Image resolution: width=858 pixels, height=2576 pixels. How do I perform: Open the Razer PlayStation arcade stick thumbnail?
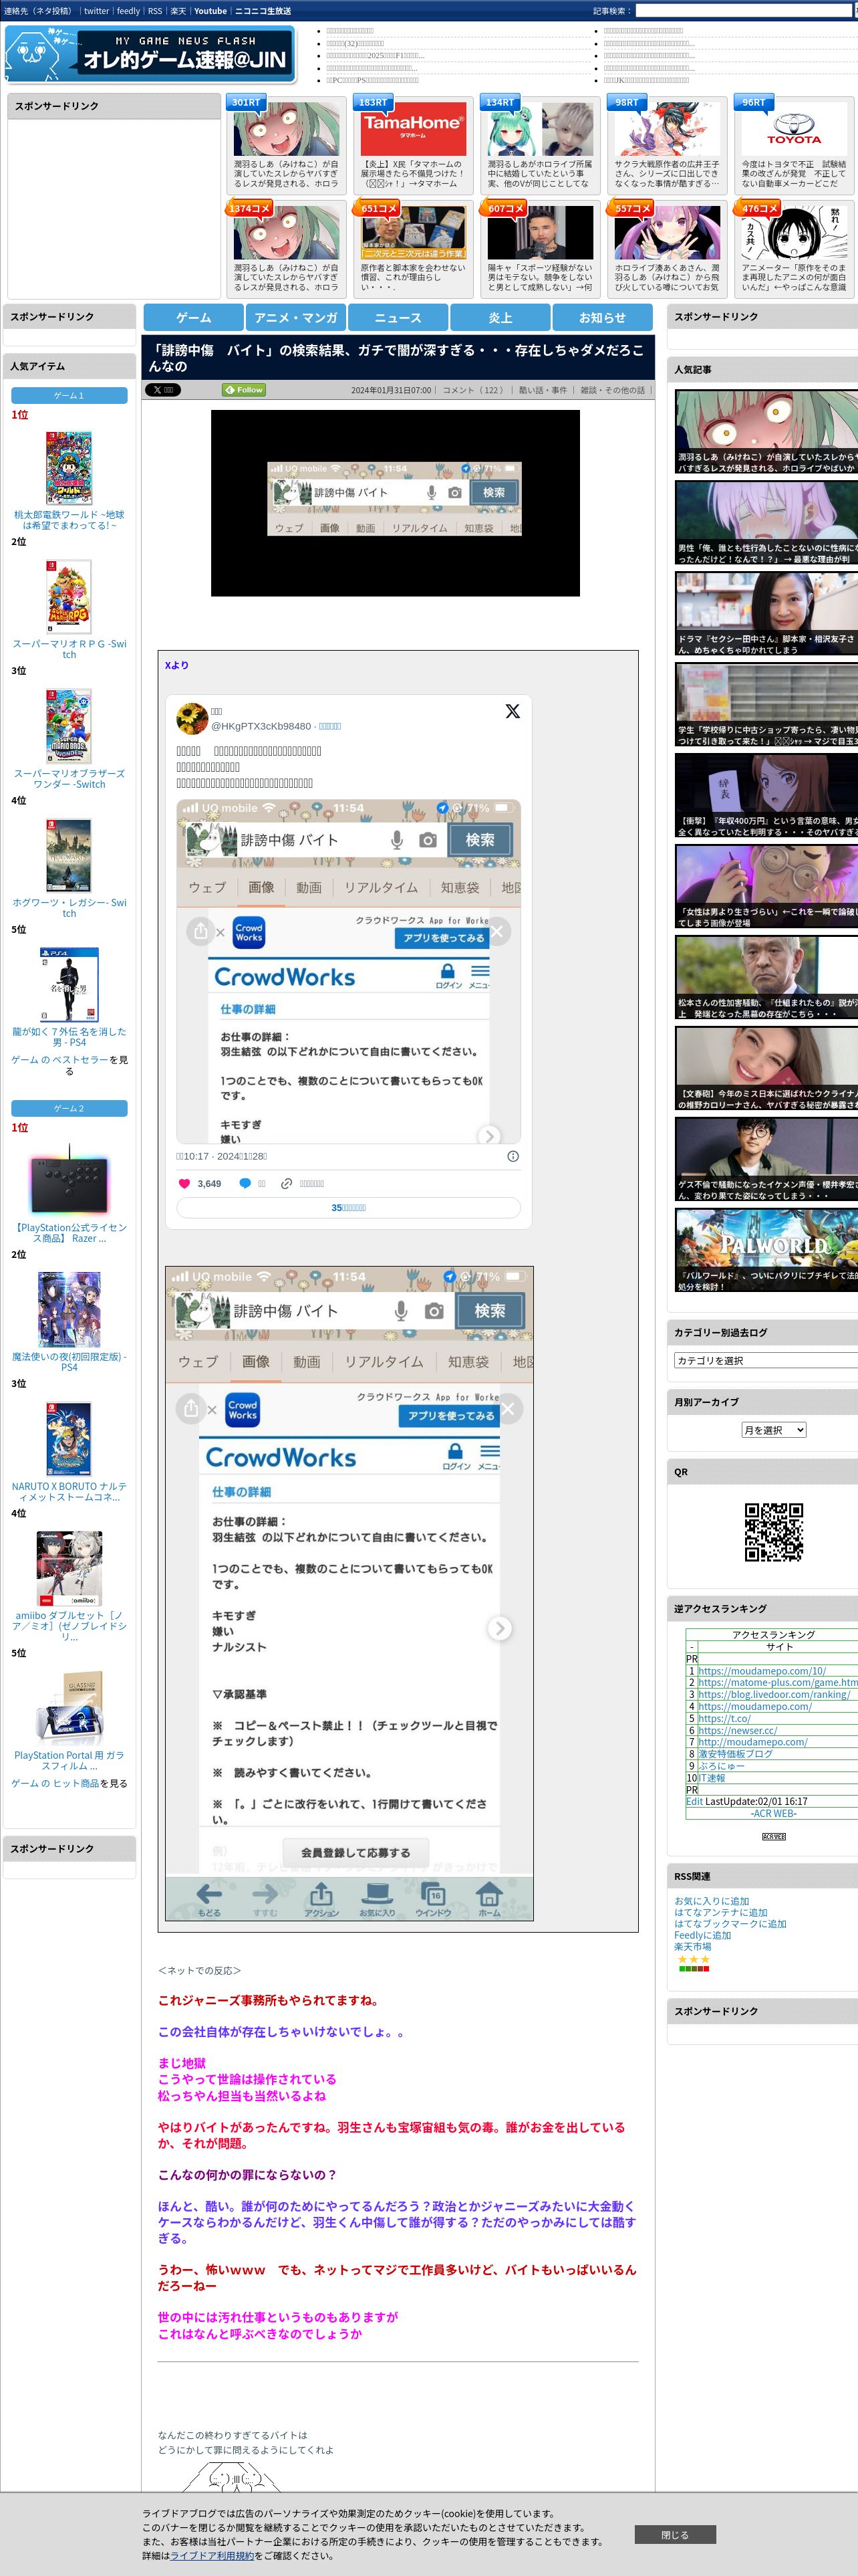69,1180
